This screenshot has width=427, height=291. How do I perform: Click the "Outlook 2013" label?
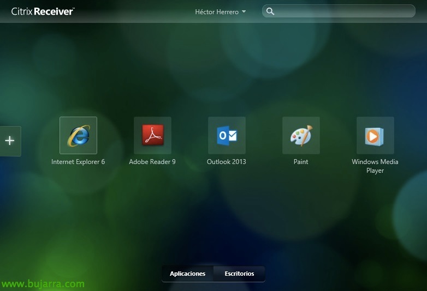(226, 162)
